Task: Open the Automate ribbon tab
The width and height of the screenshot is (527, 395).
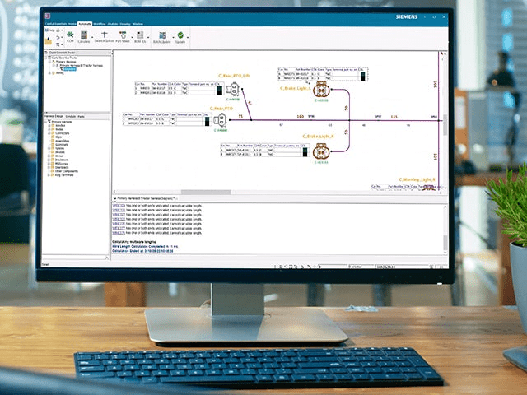Action: click(86, 25)
